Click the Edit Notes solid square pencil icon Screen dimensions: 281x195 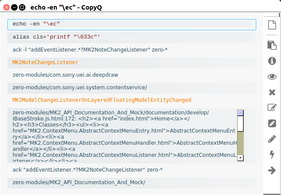(272, 123)
